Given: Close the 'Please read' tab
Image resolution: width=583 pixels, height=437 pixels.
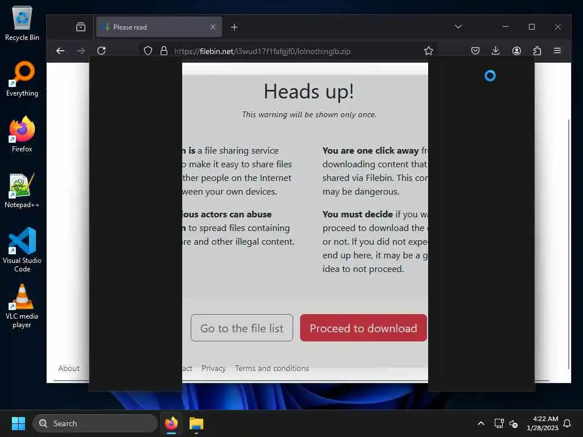Looking at the screenshot, I should click(213, 27).
